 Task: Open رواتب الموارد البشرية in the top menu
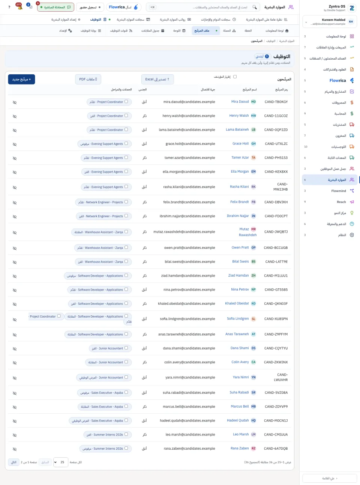click(175, 20)
